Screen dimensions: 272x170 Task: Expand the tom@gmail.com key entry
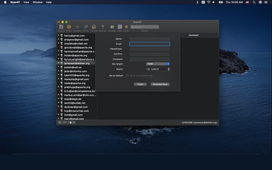[58, 115]
